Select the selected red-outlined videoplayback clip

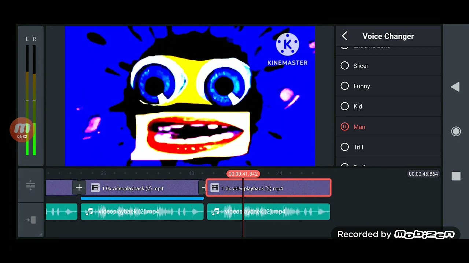click(x=269, y=188)
